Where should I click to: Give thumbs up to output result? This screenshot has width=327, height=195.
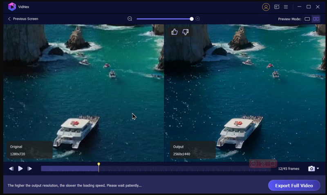pos(175,32)
